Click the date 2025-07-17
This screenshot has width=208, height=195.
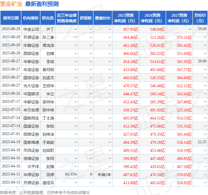click(x=11, y=101)
